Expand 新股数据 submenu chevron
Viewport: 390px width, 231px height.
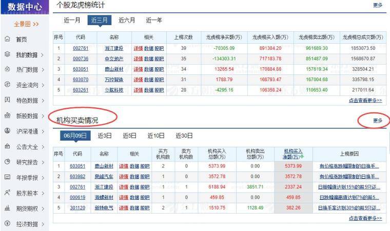[x=43, y=116]
